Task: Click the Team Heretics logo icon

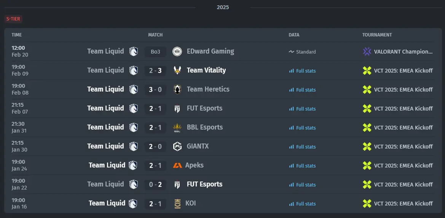Action: tap(177, 90)
